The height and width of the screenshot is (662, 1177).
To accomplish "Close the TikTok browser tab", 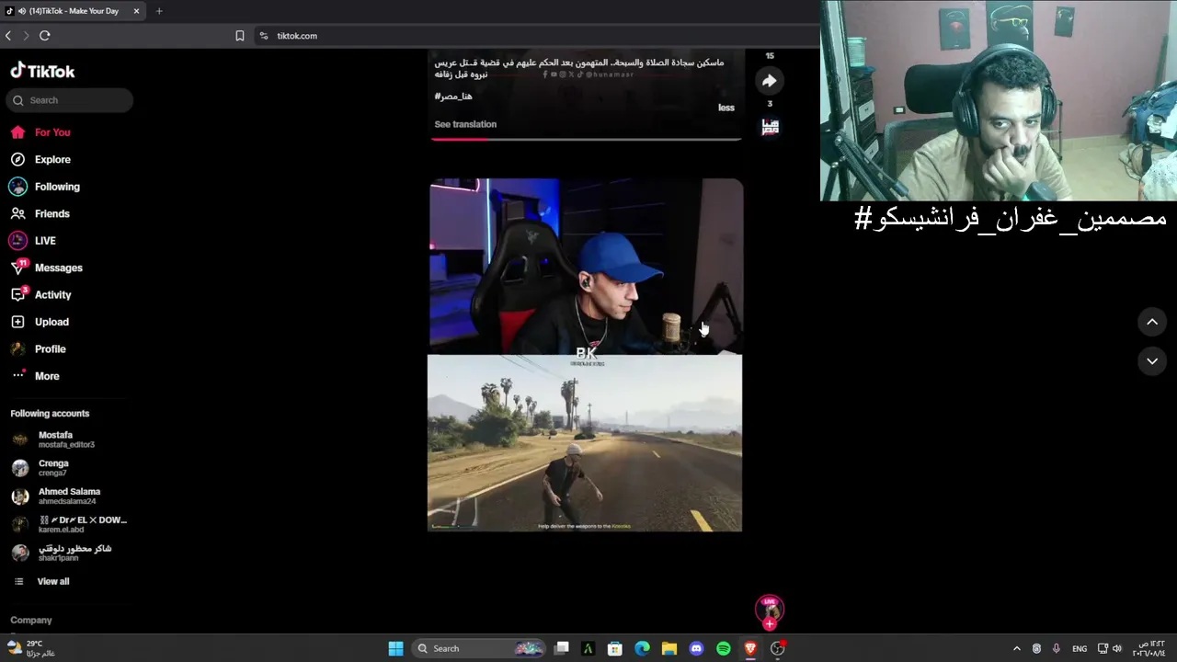I will (136, 11).
